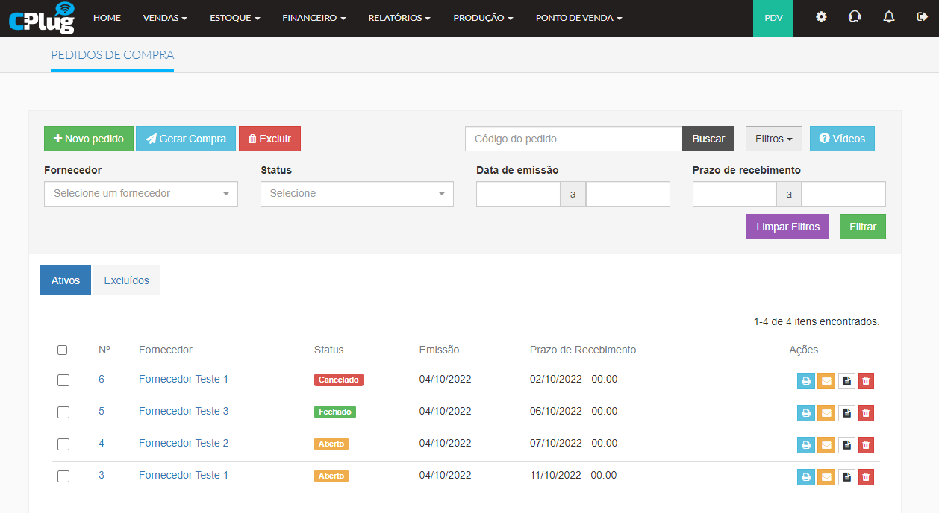Expand the Status dropdown filter
The image size is (939, 513).
357,194
